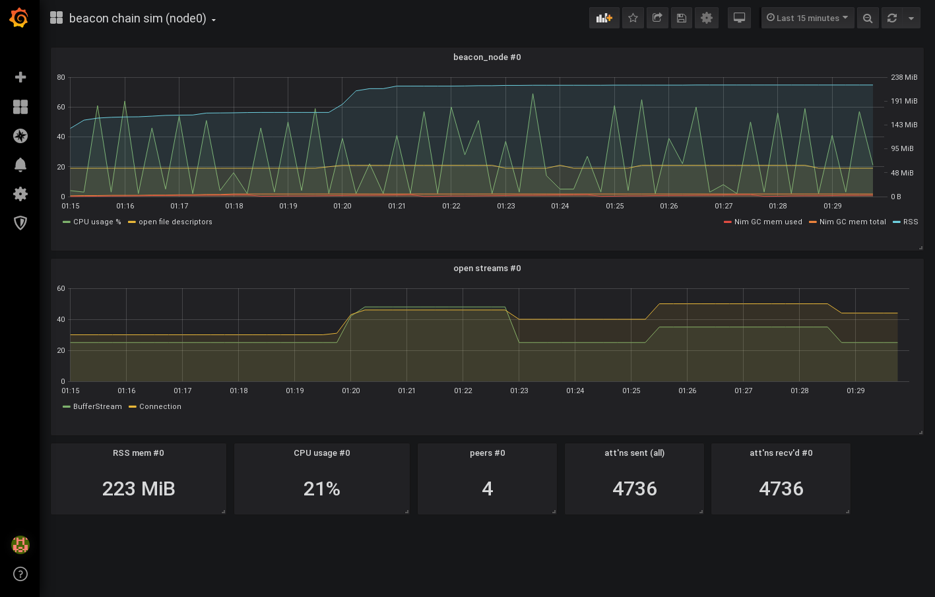The image size is (935, 597).
Task: Click the 223 MiB stat value
Action: click(x=139, y=489)
